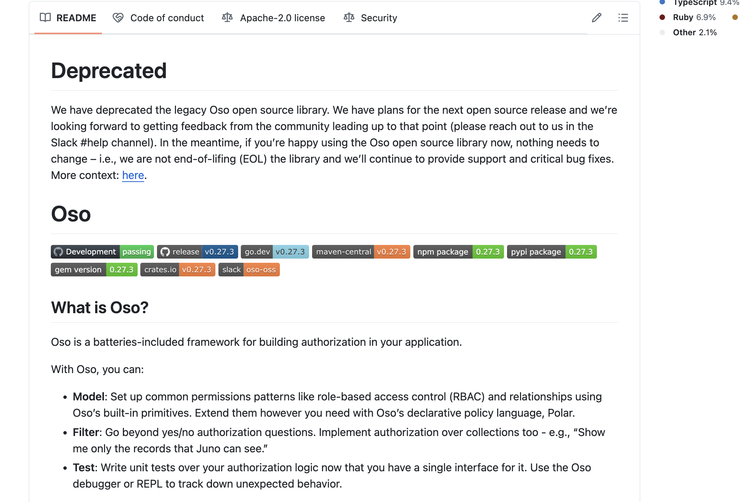
Task: Click the Ruby language color dot
Action: (662, 17)
